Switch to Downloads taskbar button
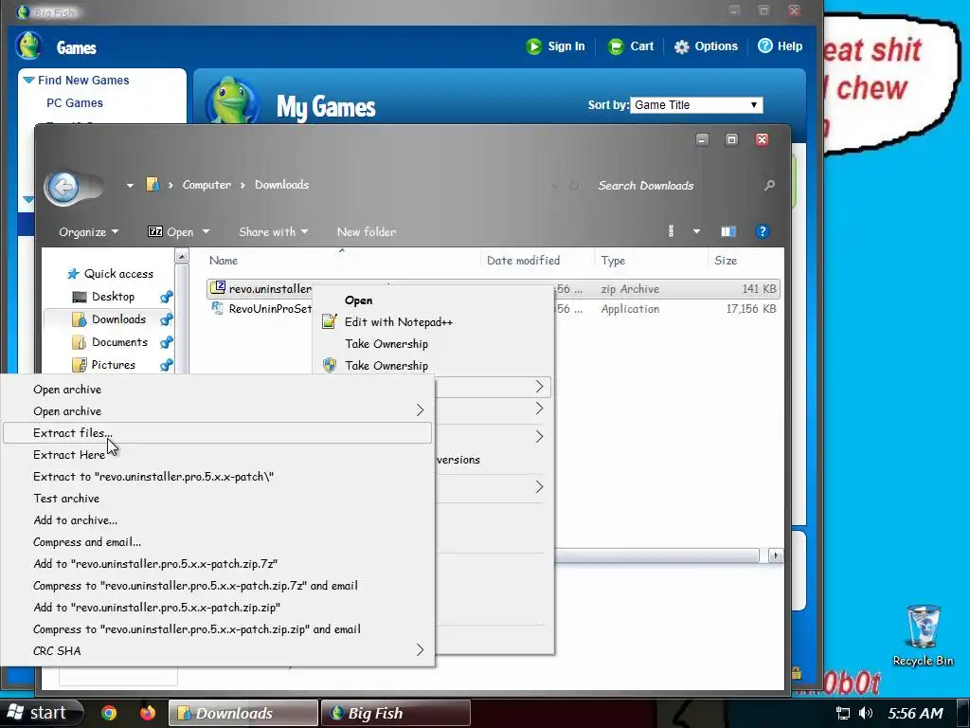This screenshot has width=970, height=728. pyautogui.click(x=243, y=713)
